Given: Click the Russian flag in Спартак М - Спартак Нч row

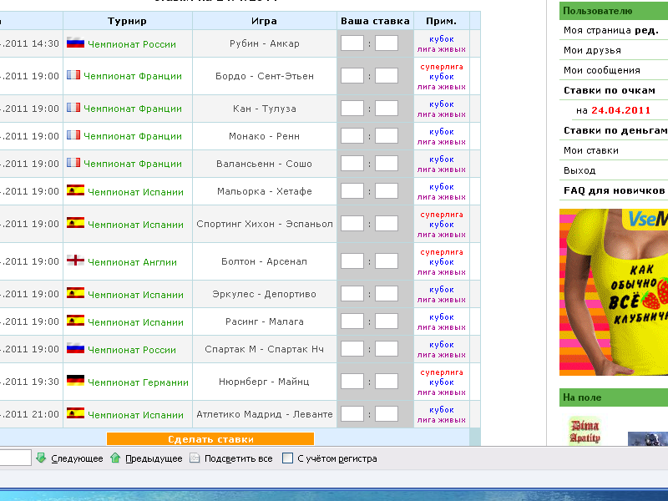Looking at the screenshot, I should coord(75,348).
